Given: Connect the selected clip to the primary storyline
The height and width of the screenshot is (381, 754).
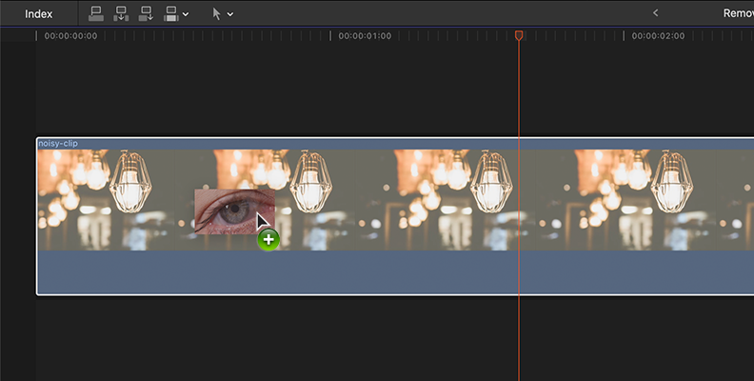Looking at the screenshot, I should click(x=96, y=13).
